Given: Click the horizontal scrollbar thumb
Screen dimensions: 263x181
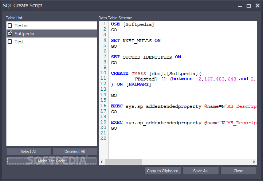Looking at the screenshot, I should point(123,162).
